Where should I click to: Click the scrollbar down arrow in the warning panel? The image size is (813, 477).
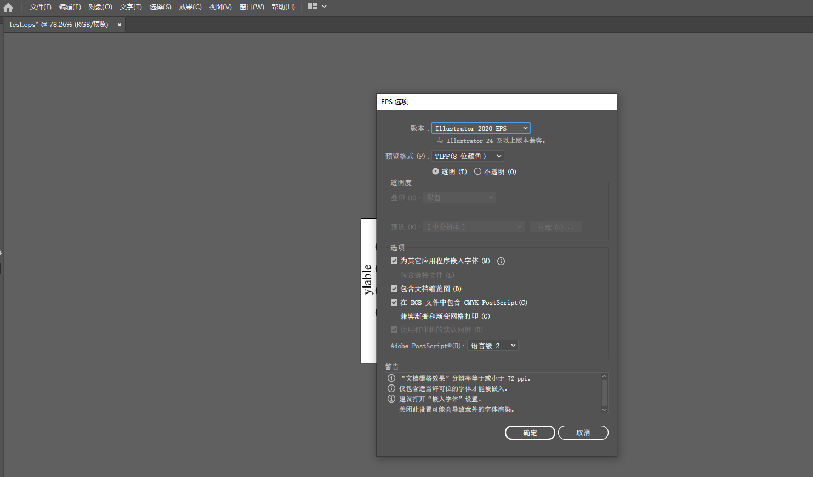(604, 409)
